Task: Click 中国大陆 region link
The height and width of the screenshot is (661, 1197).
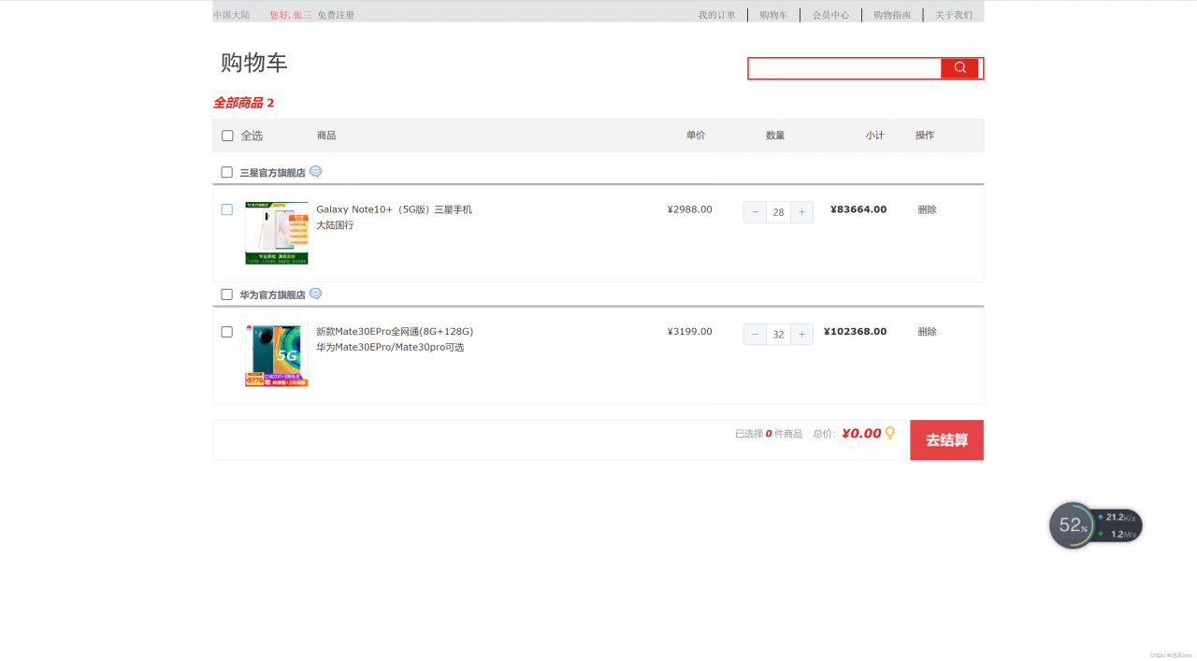Action: point(232,15)
